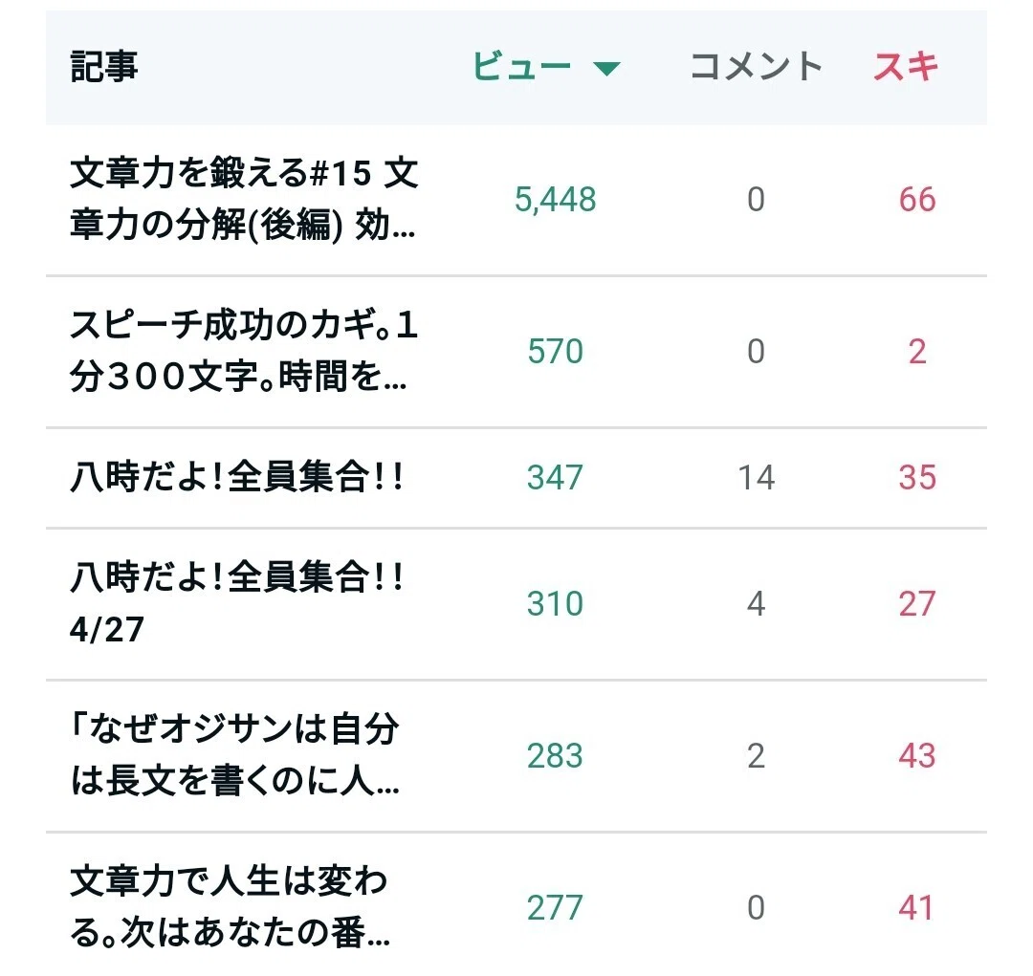Image resolution: width=1033 pixels, height=976 pixels.
Task: Click the sort arrow next to ビュー
Action: 606,68
